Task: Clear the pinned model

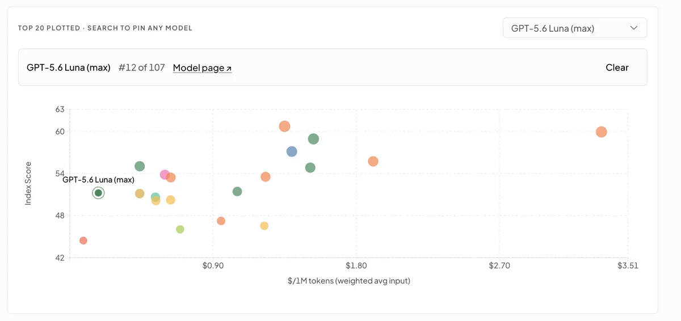Action: point(617,67)
